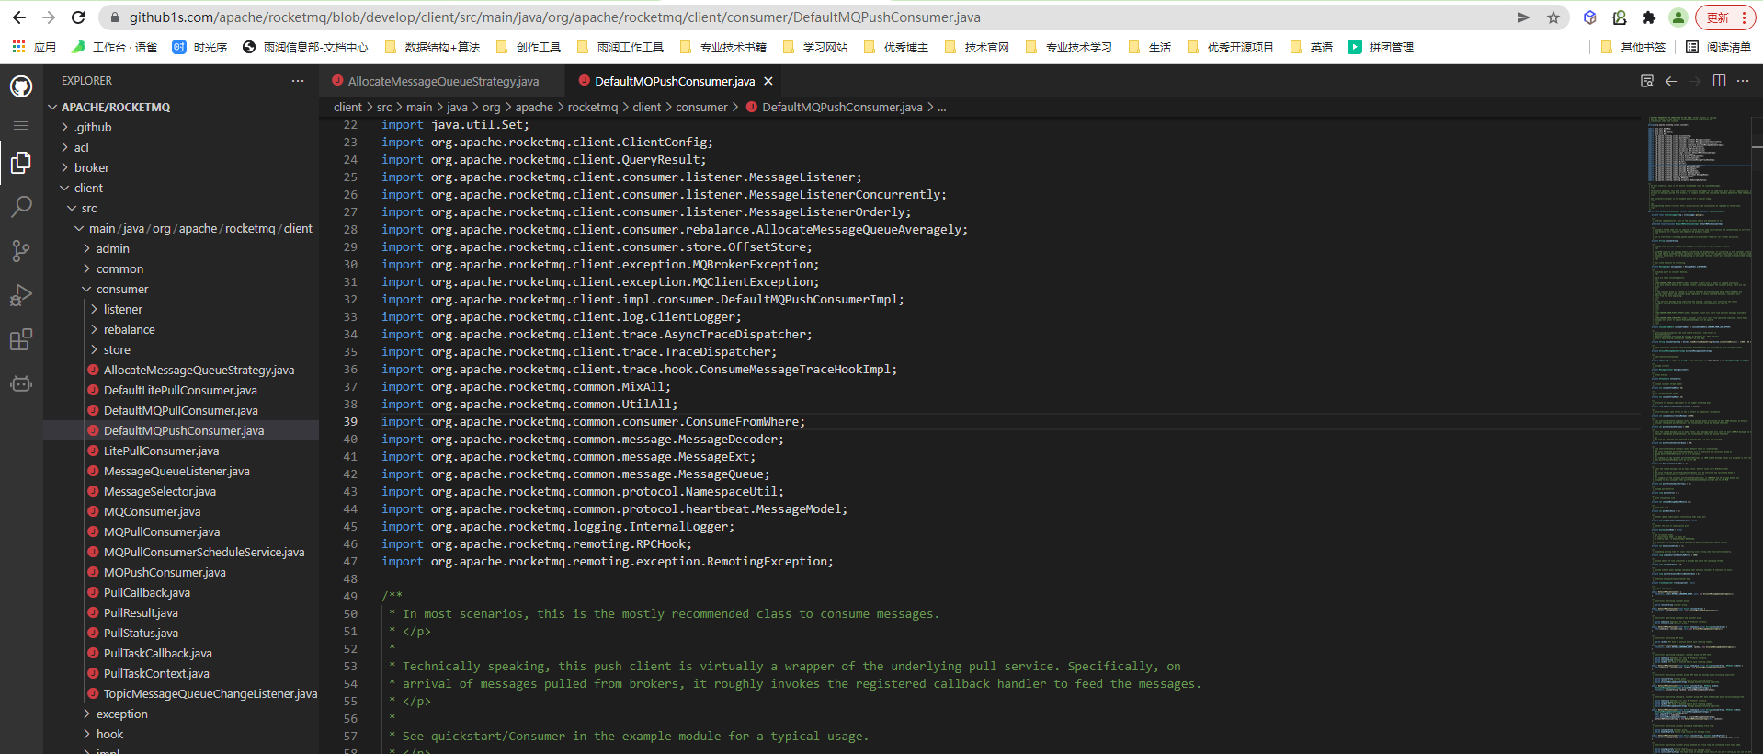1763x754 pixels.
Task: Switch to AllocateMessageQueueStrategy.java tab
Action: pos(443,81)
